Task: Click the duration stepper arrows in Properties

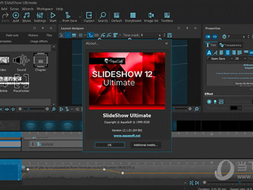Action: (248, 37)
